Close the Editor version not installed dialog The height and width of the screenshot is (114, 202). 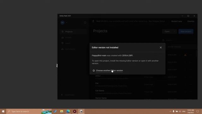[x=161, y=47]
